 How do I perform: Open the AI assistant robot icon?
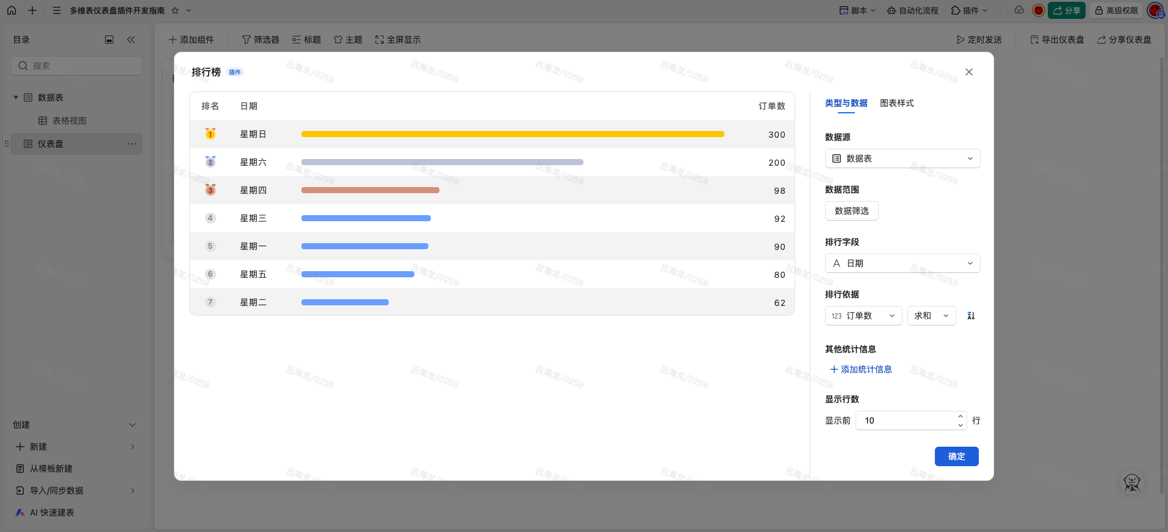point(1132,483)
